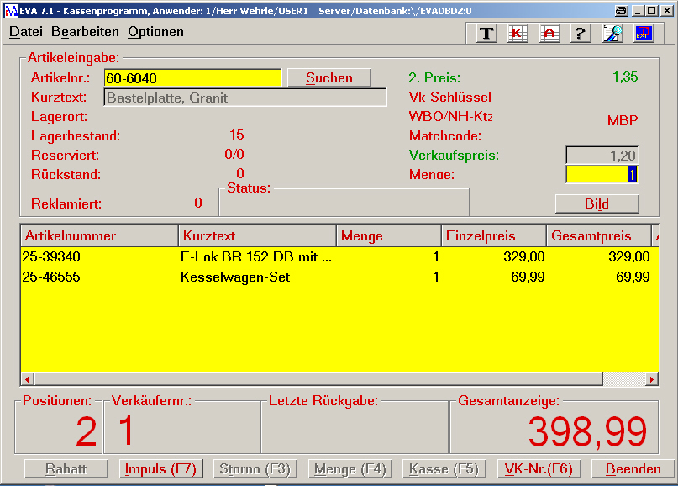This screenshot has width=678, height=486.
Task: Click the magnifying glass search icon
Action: pos(612,33)
